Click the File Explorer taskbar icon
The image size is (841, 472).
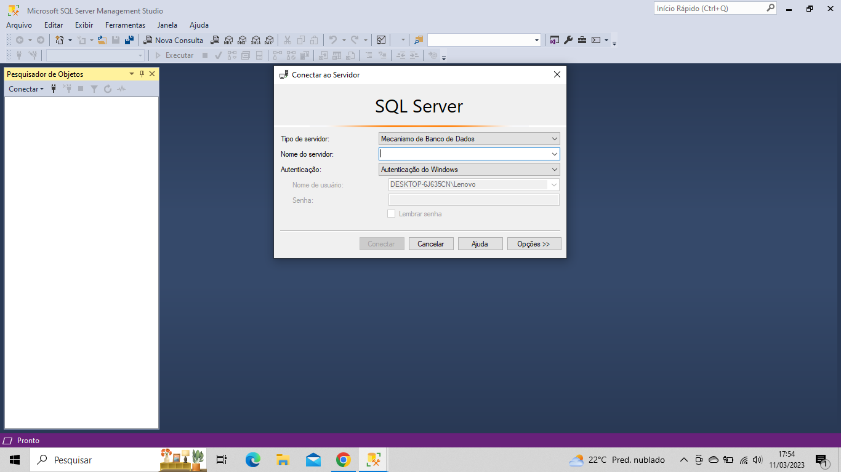click(x=283, y=460)
